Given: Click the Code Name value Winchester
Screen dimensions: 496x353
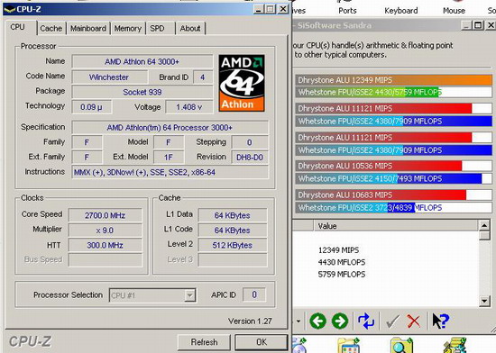Looking at the screenshot, I should click(x=109, y=77).
